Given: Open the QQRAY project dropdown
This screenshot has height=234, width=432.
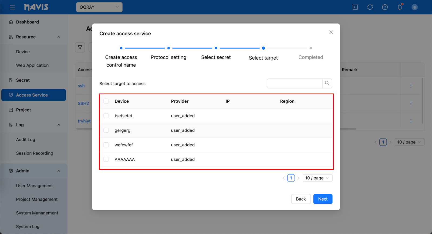Looking at the screenshot, I should click(x=99, y=7).
